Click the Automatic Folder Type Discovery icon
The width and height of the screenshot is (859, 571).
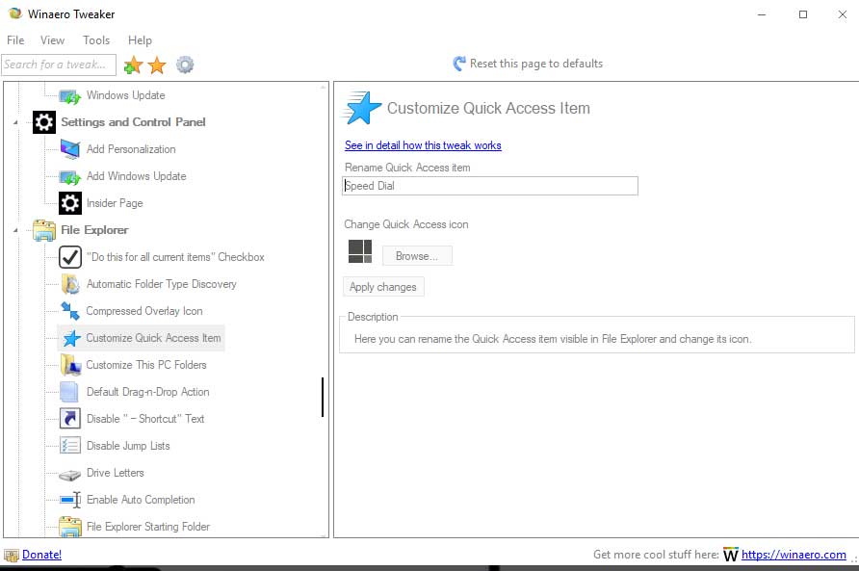tap(70, 284)
